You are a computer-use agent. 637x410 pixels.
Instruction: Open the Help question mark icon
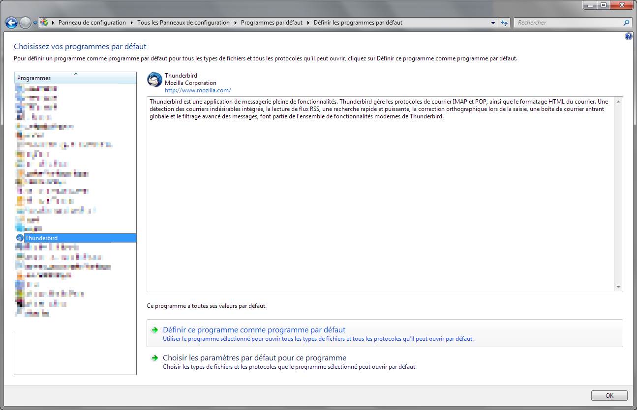coord(629,36)
